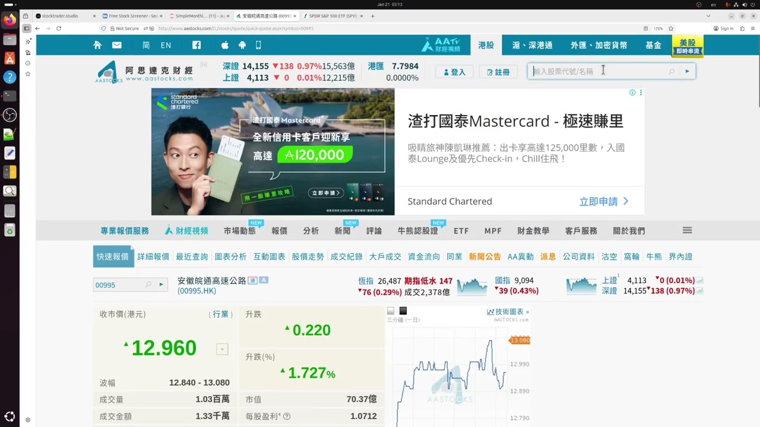This screenshot has height=427, width=760.
Task: Select black chart theme swatch
Action: coord(403,311)
